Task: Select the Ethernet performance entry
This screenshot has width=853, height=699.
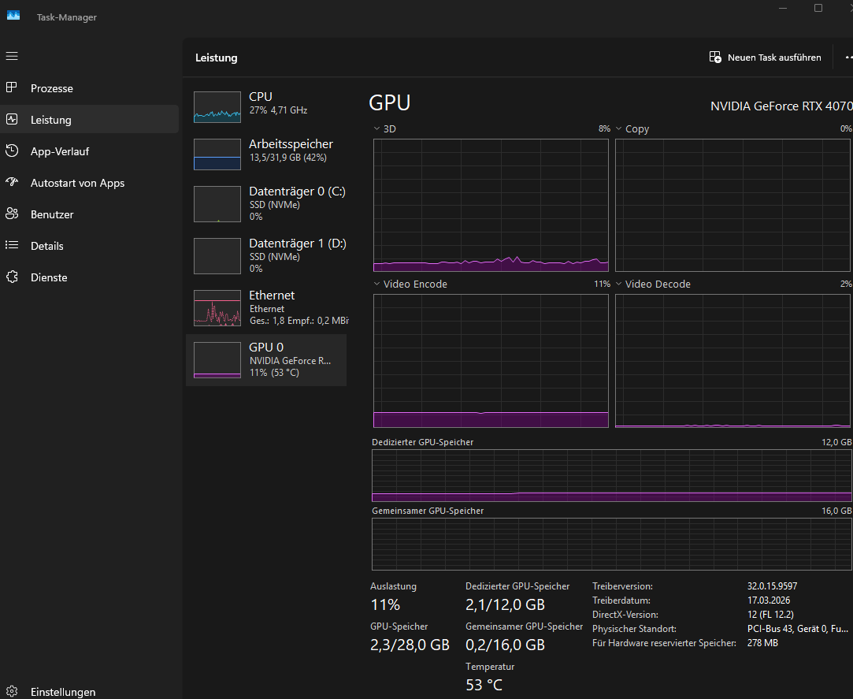Action: tap(266, 307)
